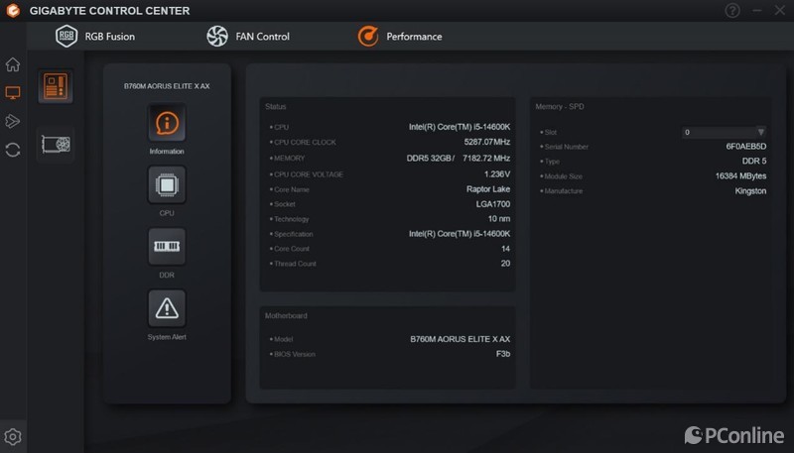This screenshot has width=794, height=453.
Task: Minimize the Gigabyte Control Center window
Action: (x=757, y=11)
